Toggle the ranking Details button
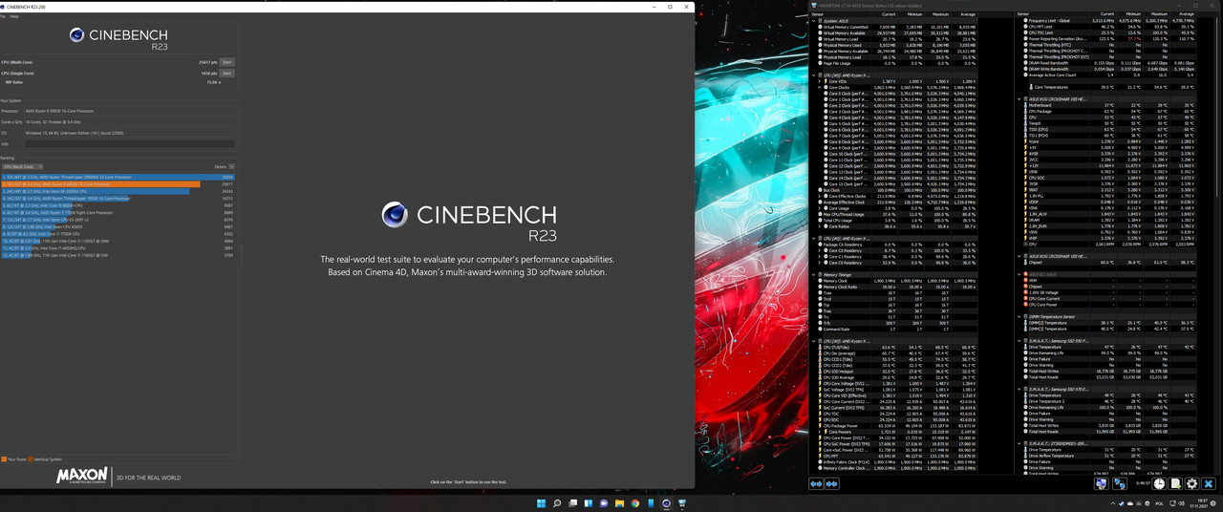Screen dimensions: 1223x512 (x=231, y=167)
